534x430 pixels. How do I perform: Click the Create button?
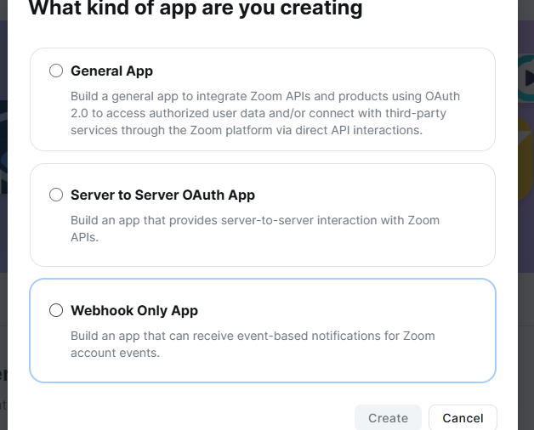coord(388,417)
